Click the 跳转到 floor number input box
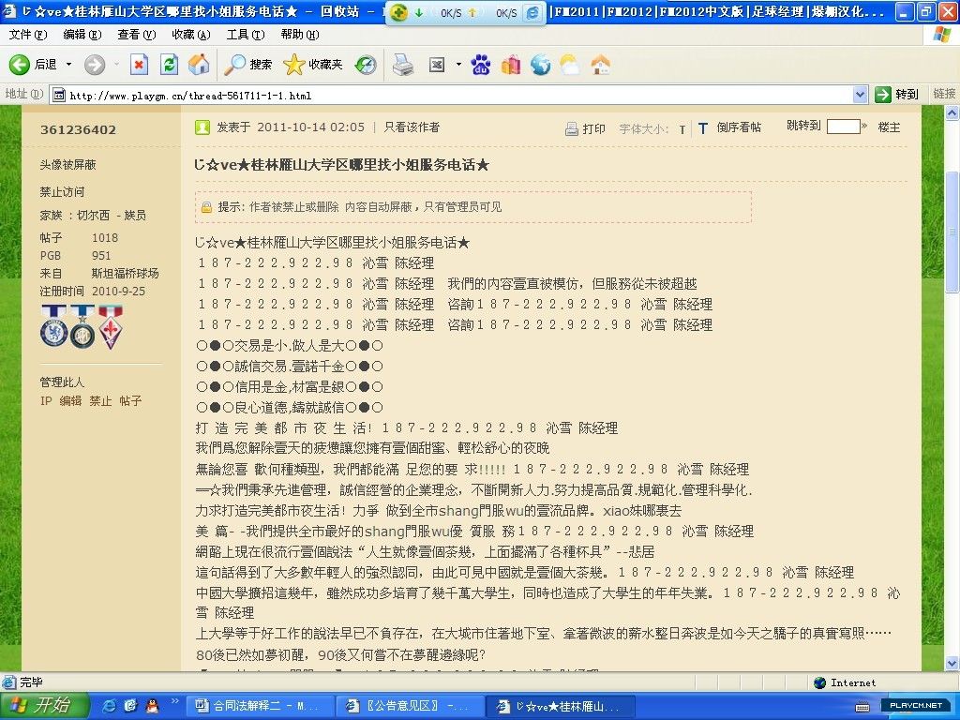 coord(843,127)
